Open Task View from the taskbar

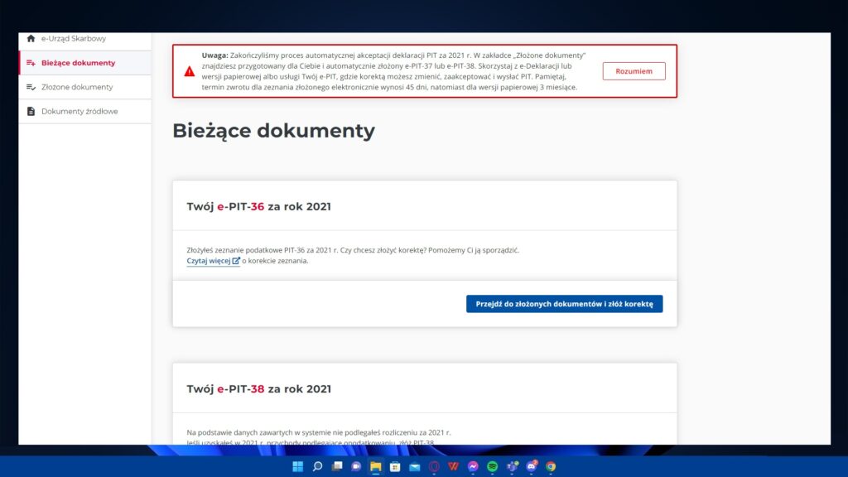[337, 466]
